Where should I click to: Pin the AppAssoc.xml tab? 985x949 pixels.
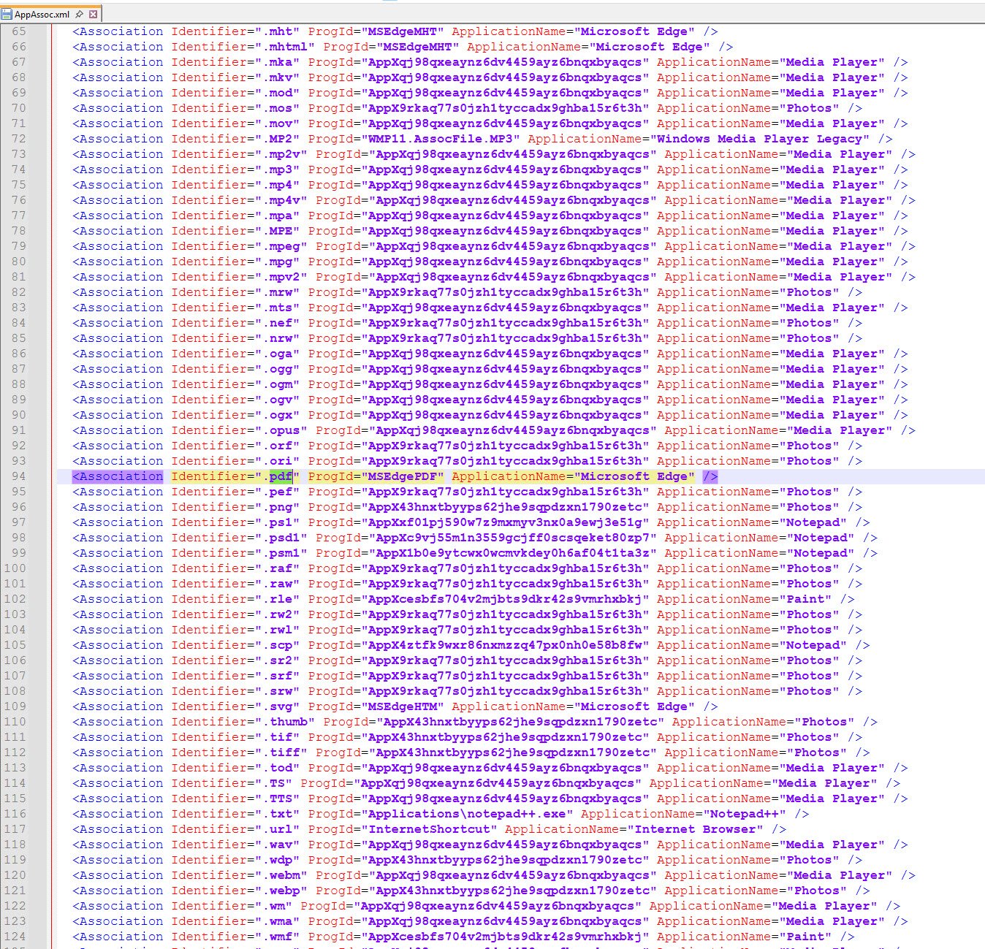pyautogui.click(x=79, y=14)
